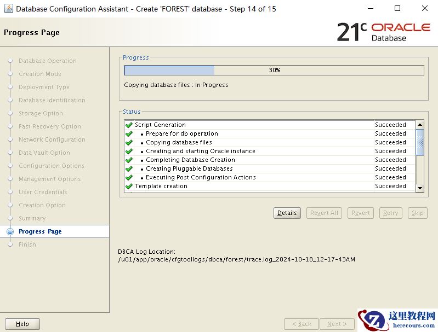Click 'Creating and starting Oracle instance' text
This screenshot has width=438, height=332.
(201, 151)
